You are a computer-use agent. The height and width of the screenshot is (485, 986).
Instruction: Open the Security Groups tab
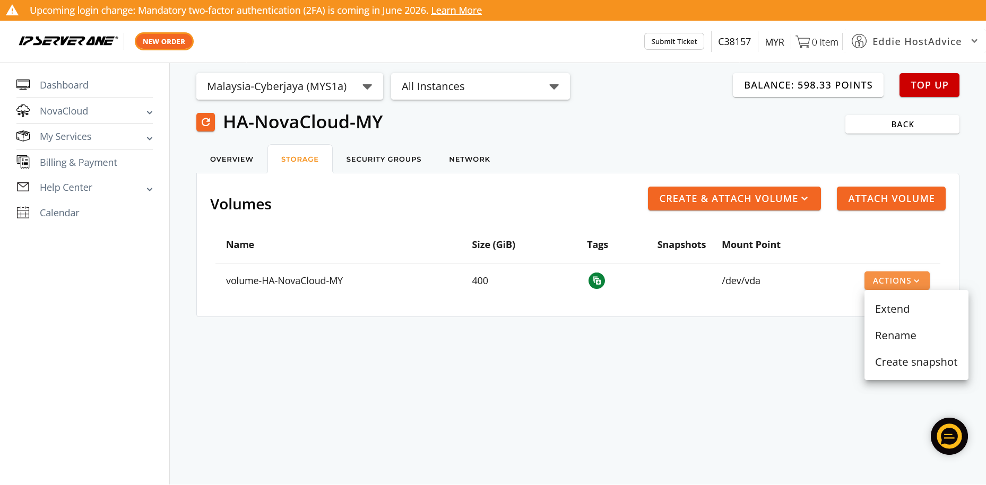[x=384, y=159]
